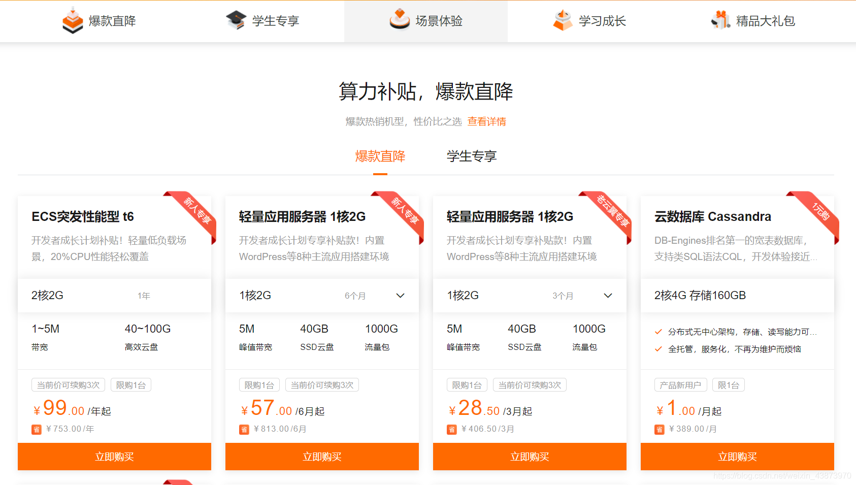The image size is (856, 485).
Task: Click the 2核2G 1年 spec row
Action: [114, 296]
